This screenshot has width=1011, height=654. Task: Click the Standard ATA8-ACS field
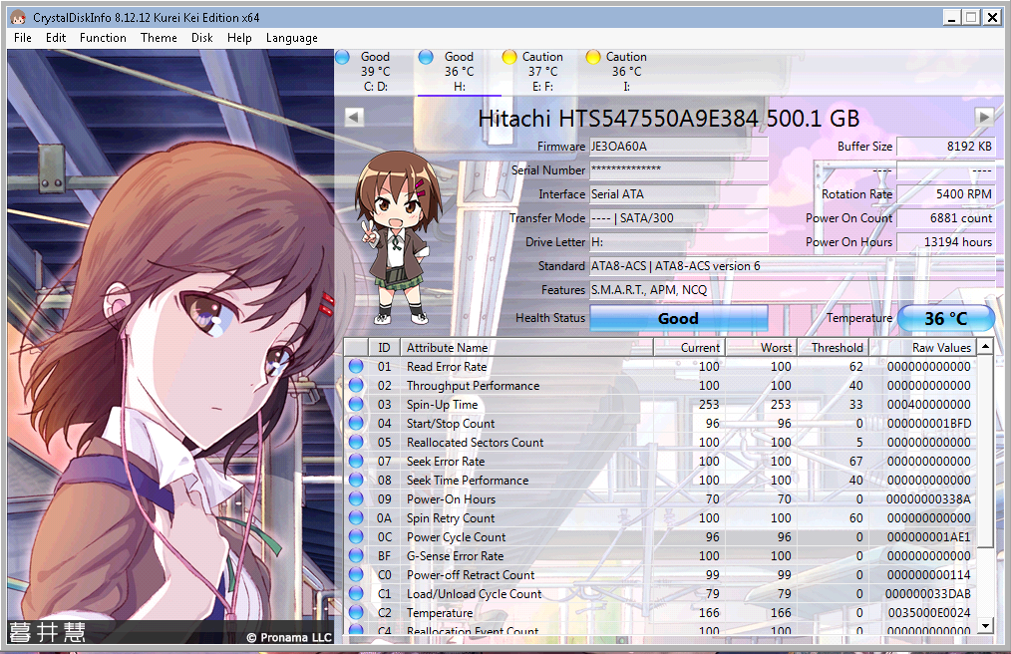[792, 266]
